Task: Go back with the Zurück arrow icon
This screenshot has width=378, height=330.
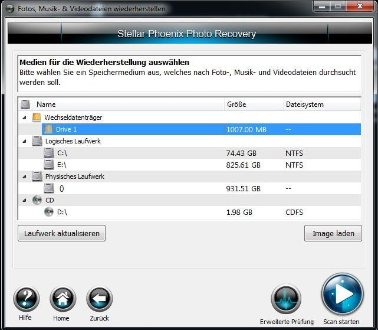Action: point(99,299)
